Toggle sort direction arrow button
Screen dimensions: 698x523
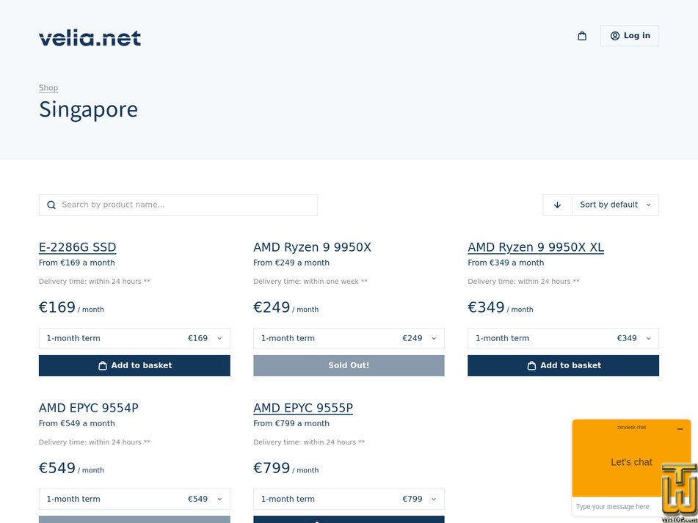pos(557,205)
